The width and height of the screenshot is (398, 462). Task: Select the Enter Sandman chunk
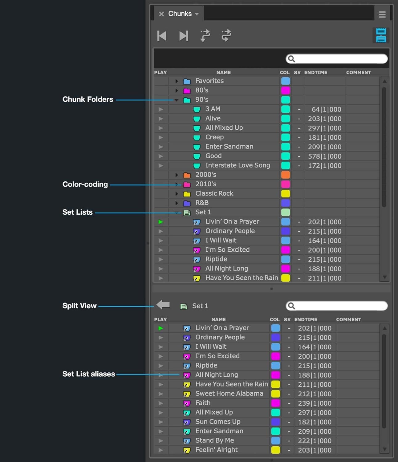[229, 147]
